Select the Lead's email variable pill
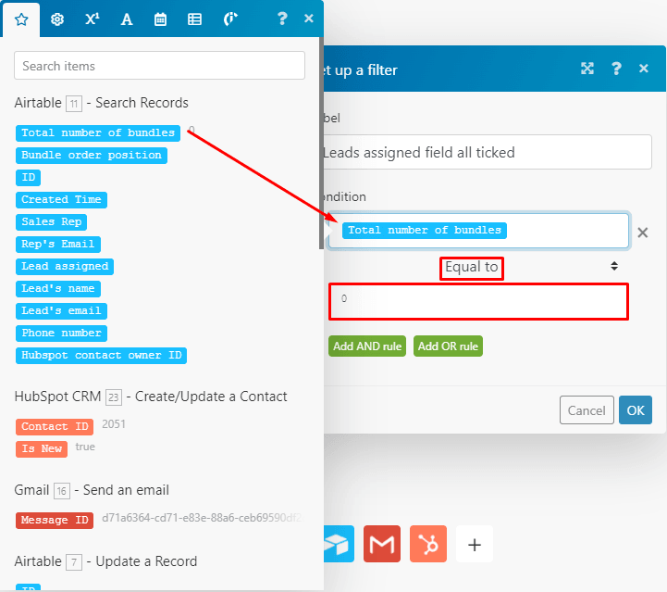This screenshot has width=667, height=592. 61,310
